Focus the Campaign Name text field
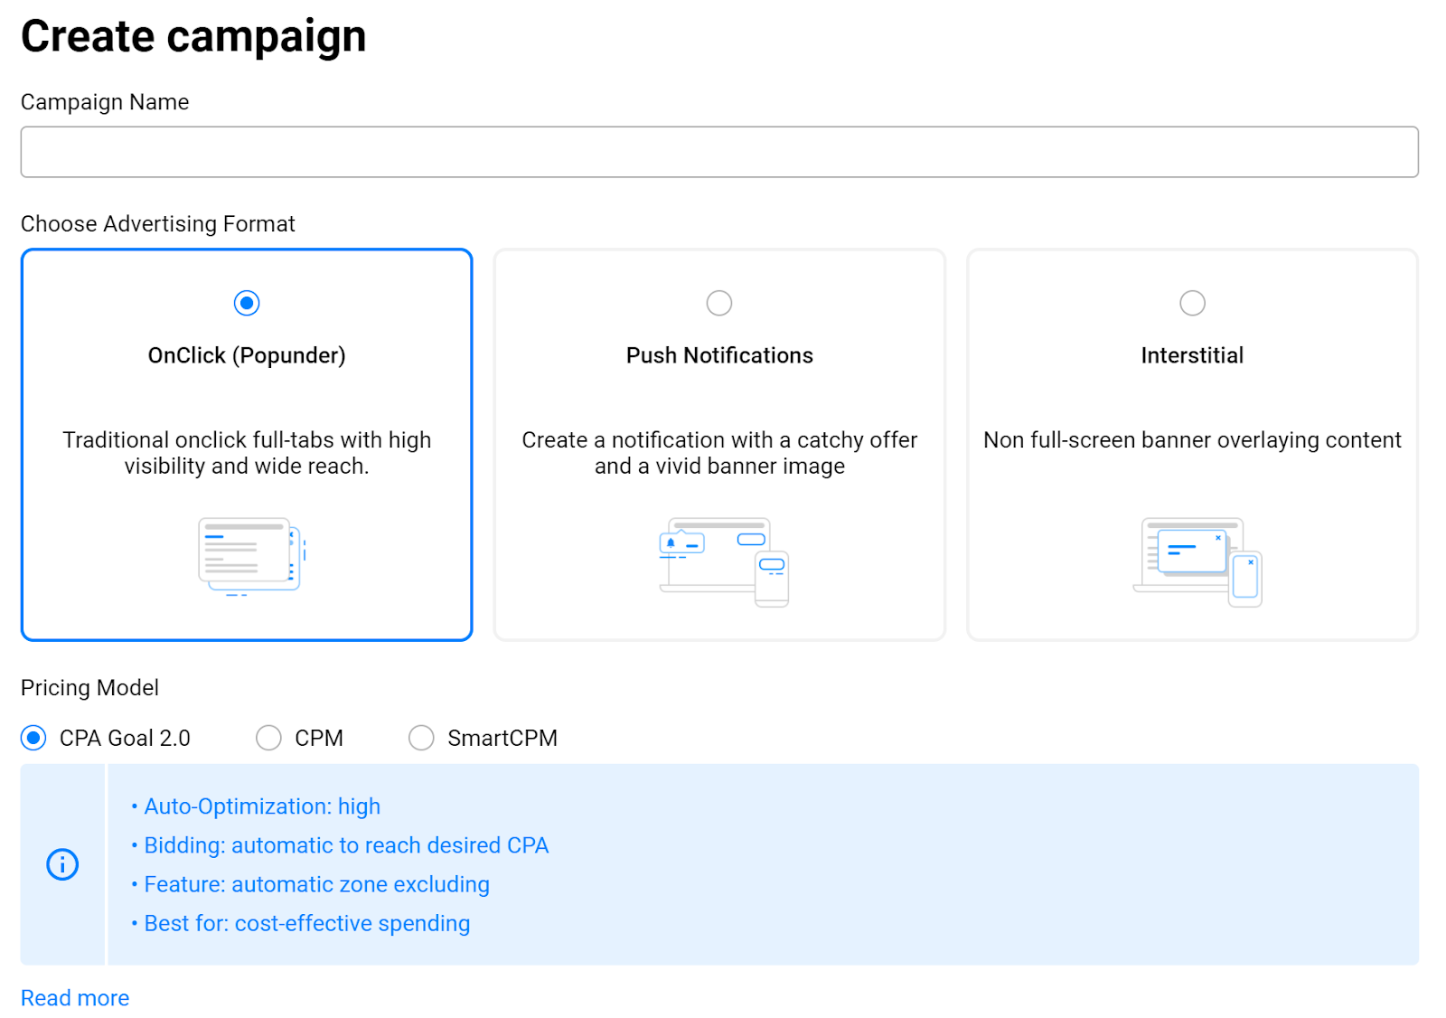Image resolution: width=1446 pixels, height=1018 pixels. click(719, 152)
